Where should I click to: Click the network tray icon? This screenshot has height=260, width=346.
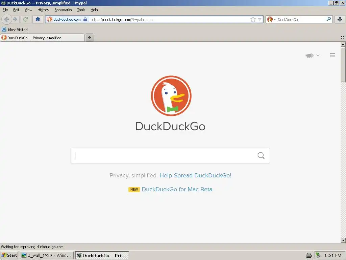tap(318, 255)
